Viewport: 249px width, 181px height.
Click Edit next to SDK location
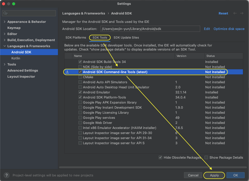coord(207,29)
